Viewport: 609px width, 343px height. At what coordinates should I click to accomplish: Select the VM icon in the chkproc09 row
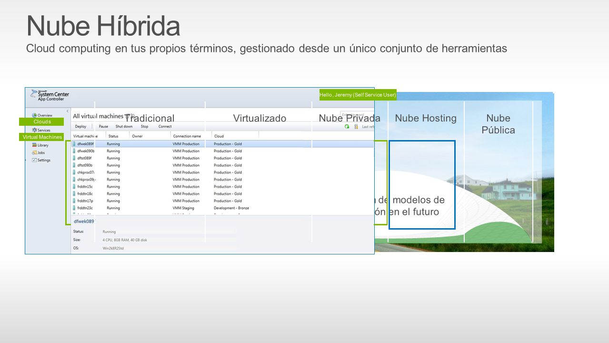[x=74, y=180]
